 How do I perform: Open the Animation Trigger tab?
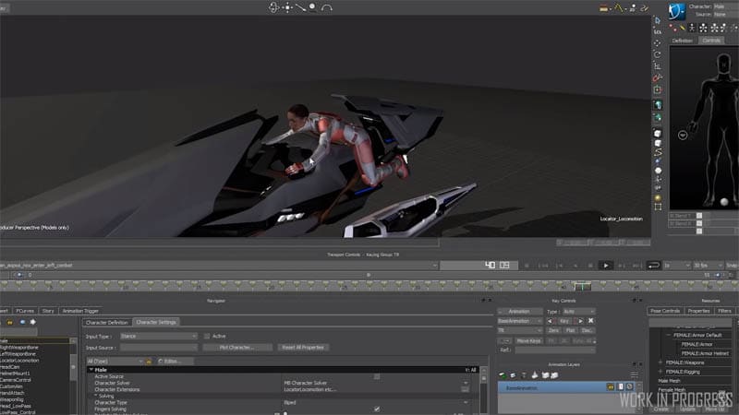tap(80, 311)
